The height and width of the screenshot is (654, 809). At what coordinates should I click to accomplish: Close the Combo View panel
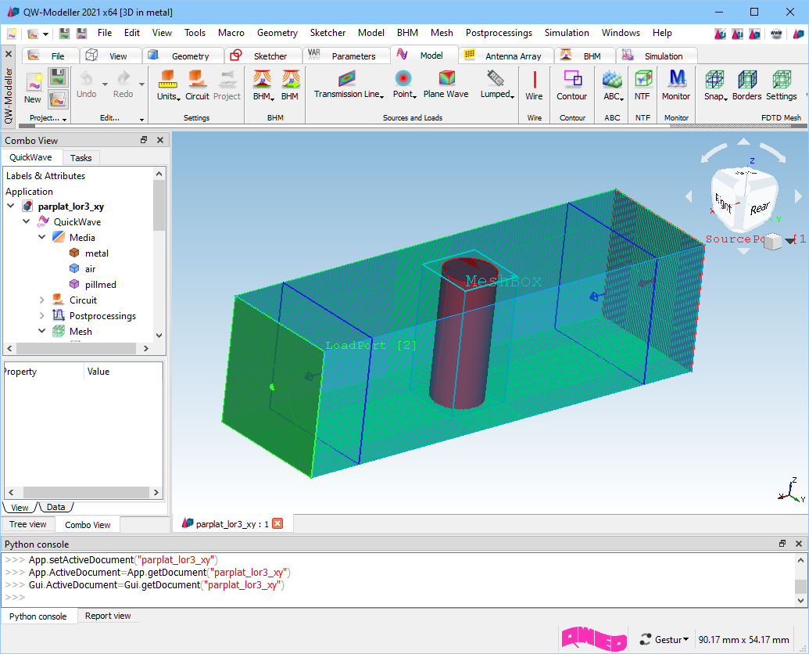point(160,140)
